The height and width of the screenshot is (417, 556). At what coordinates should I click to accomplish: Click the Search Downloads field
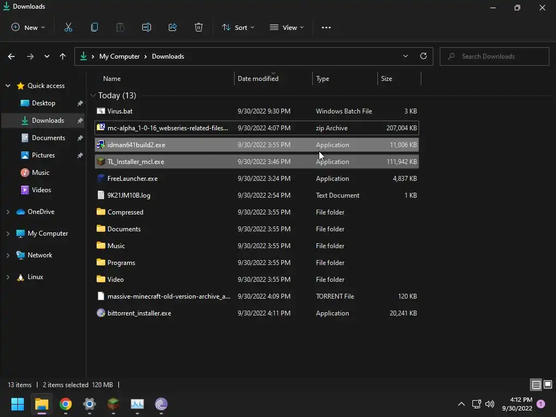[494, 56]
